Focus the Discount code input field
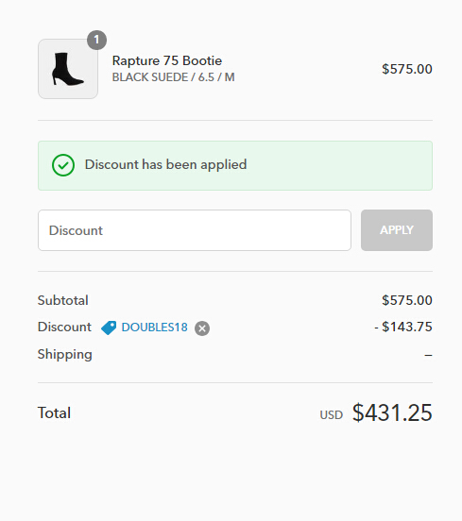The image size is (462, 521). pyautogui.click(x=195, y=230)
